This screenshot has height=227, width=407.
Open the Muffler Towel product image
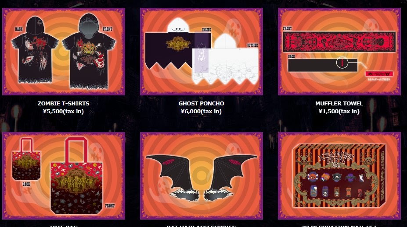pos(339,52)
